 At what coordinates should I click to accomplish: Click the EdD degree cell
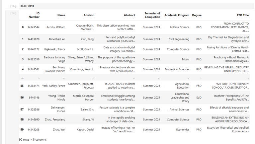pos(199,98)
